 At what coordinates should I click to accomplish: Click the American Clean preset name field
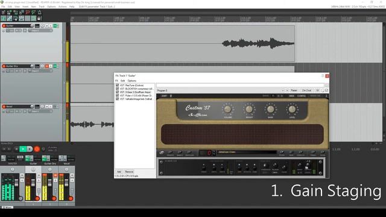coord(247,153)
